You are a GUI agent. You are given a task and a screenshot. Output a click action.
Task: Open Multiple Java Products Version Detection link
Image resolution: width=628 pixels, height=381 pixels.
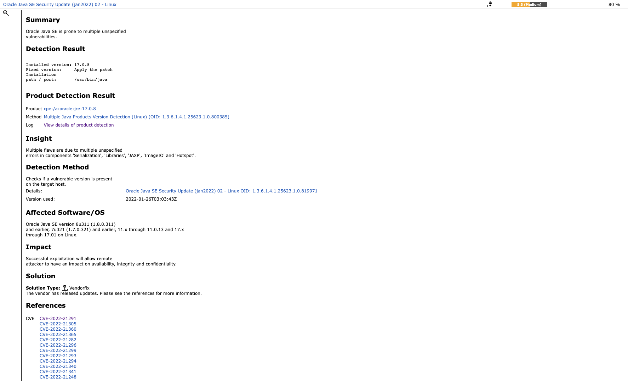[x=136, y=117]
